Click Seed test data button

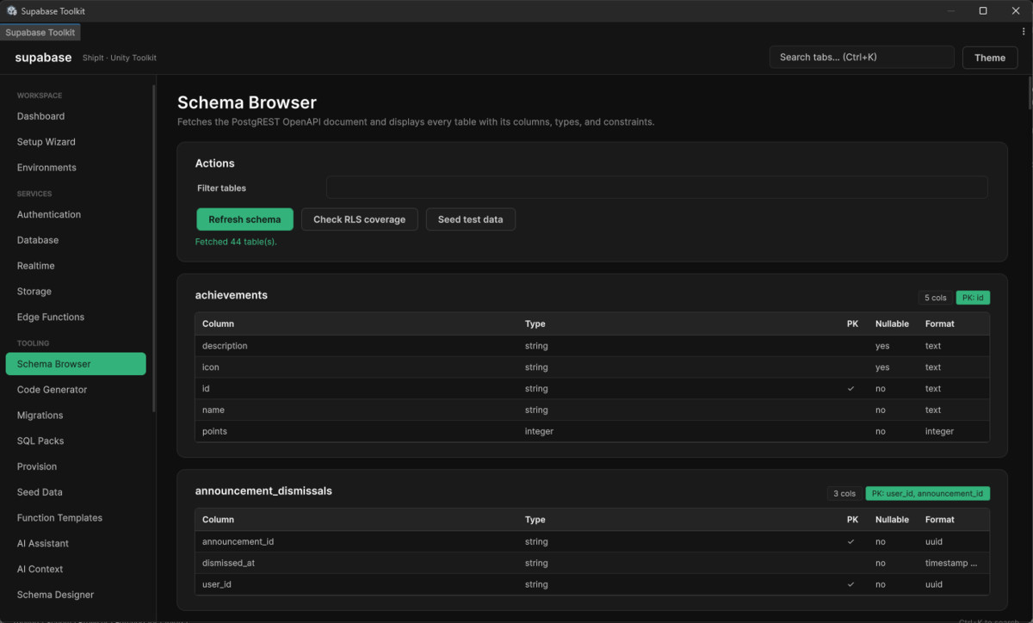click(470, 219)
